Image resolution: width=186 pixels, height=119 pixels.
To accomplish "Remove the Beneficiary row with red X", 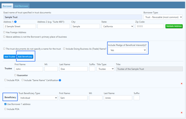I will pyautogui.click(x=182, y=113).
